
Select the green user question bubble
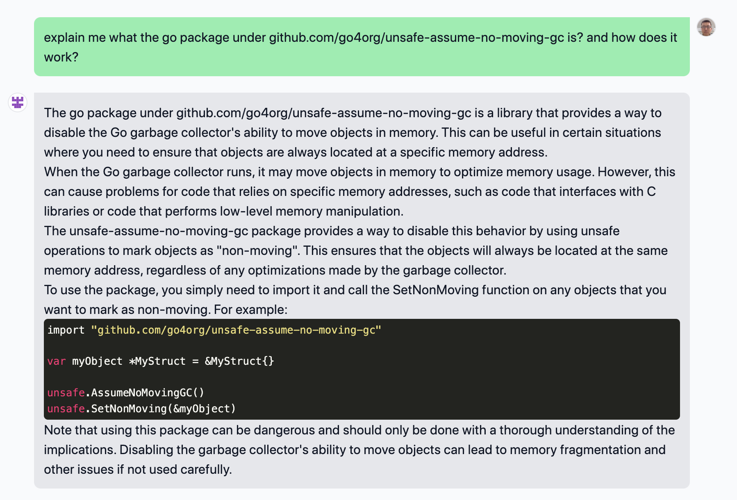(x=362, y=47)
